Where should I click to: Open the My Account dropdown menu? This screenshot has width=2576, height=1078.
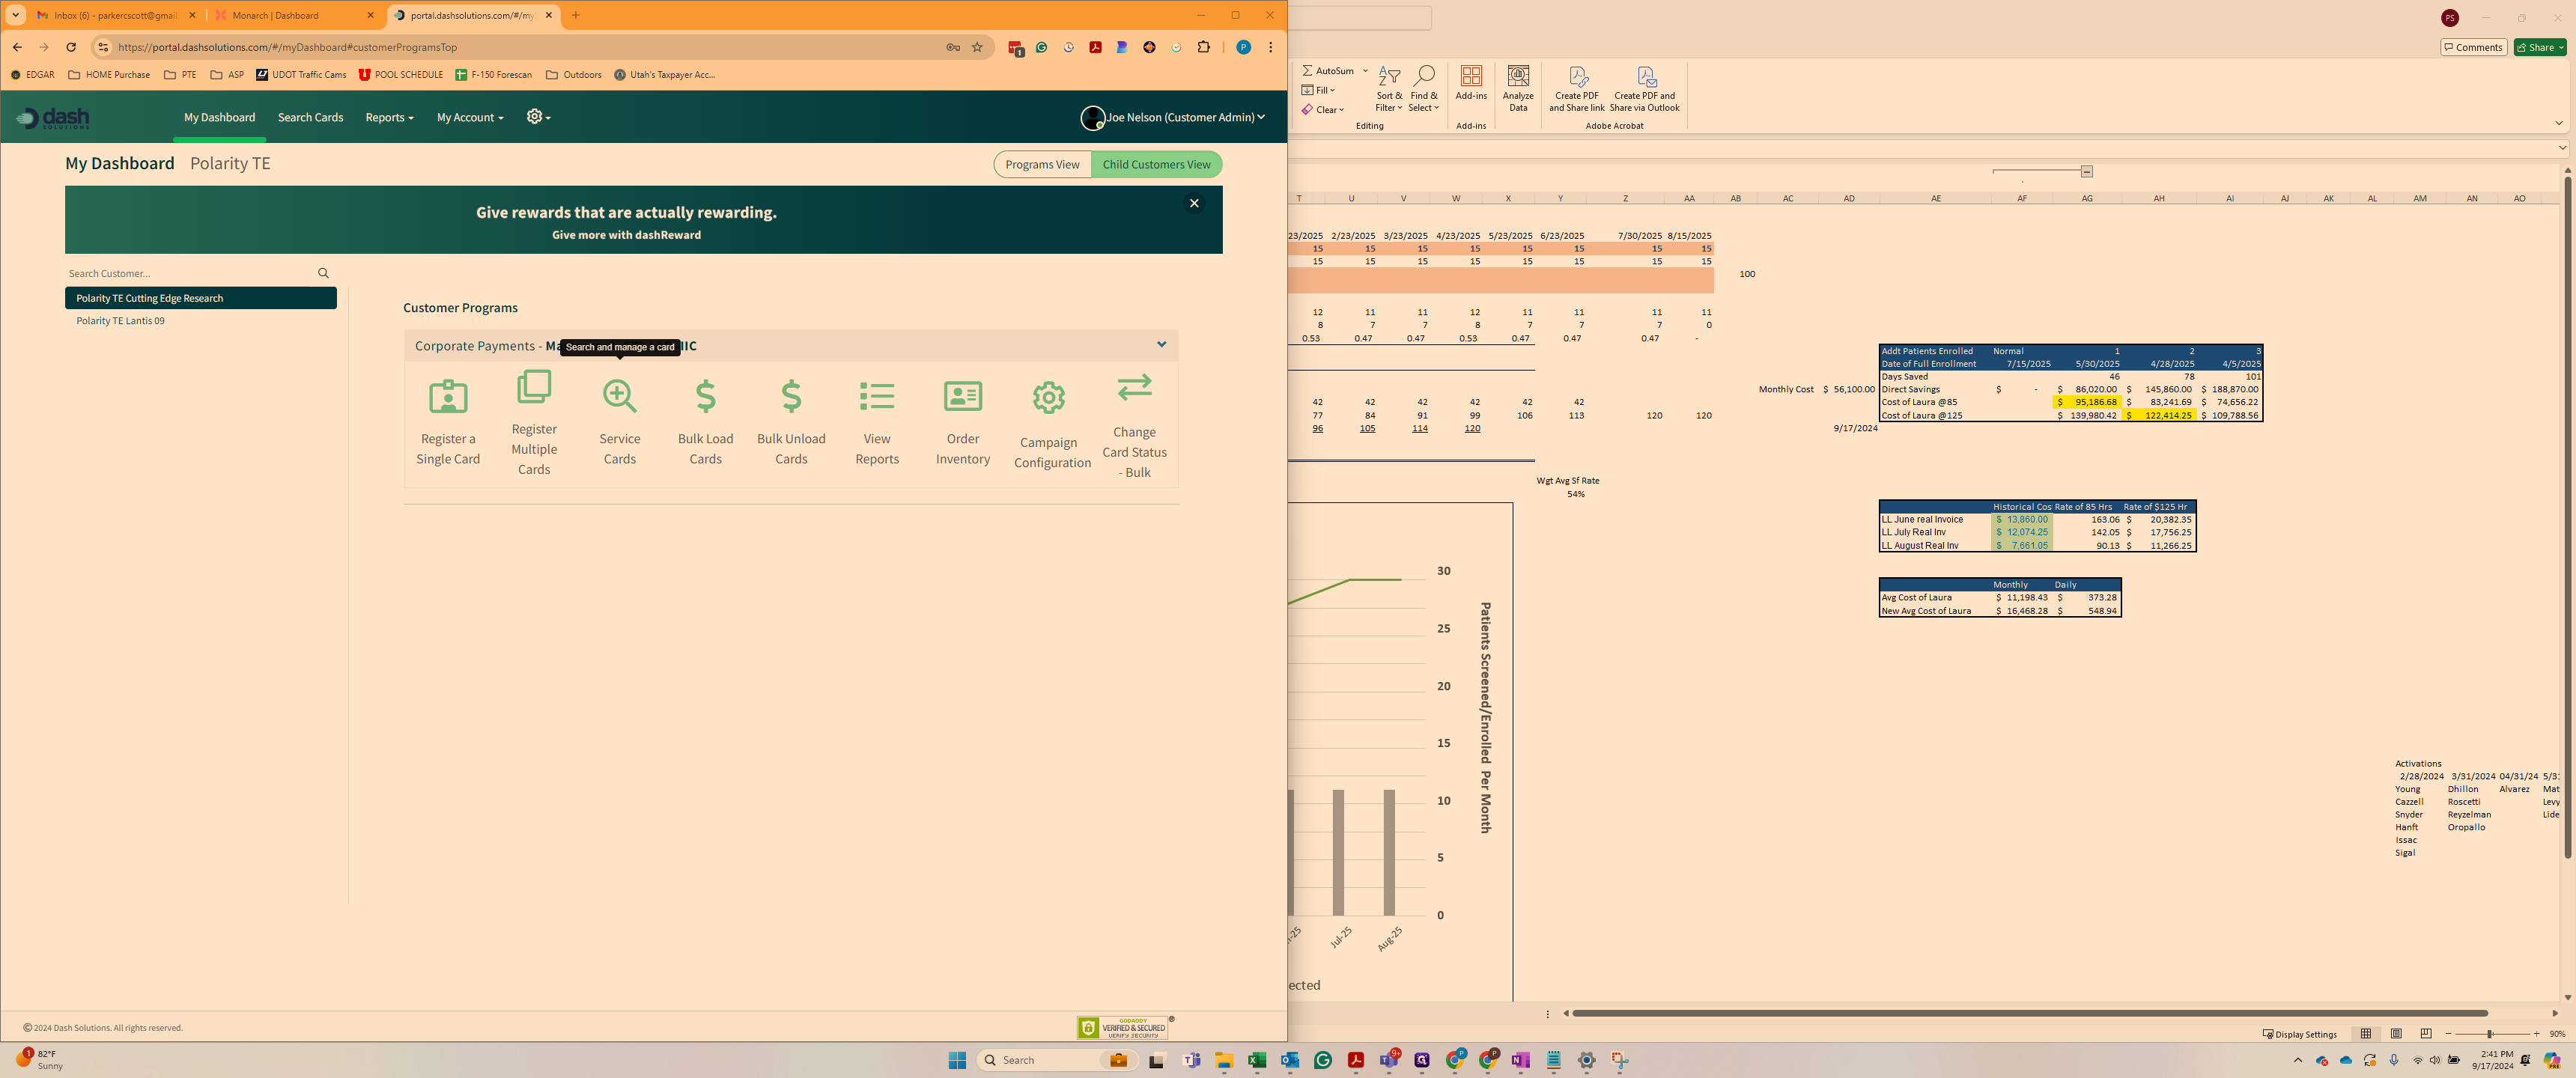tap(469, 118)
